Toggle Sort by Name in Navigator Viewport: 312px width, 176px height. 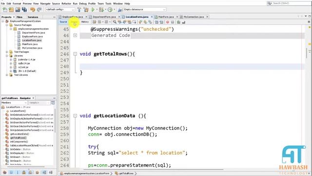point(44,172)
